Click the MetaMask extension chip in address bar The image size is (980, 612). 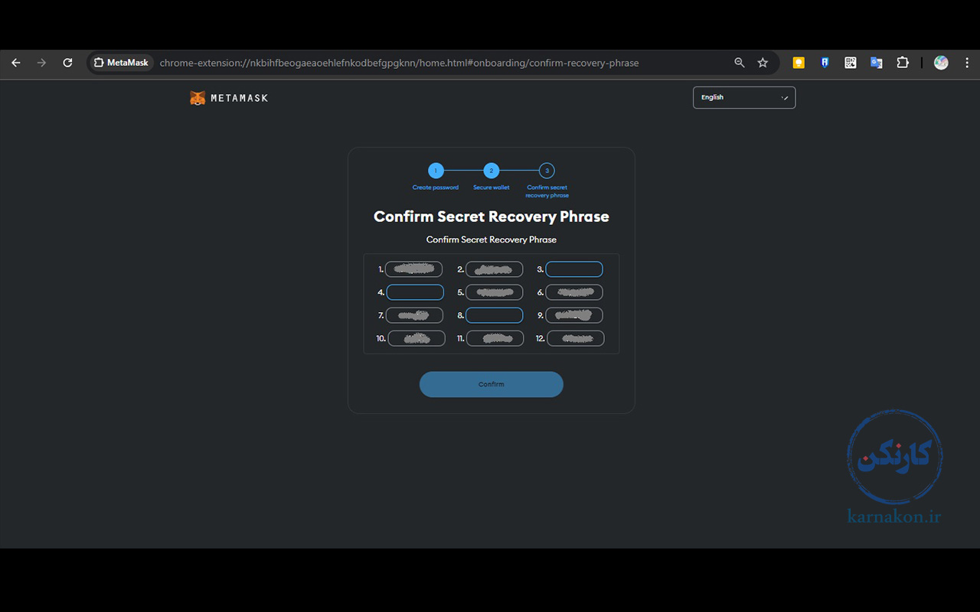pyautogui.click(x=121, y=63)
